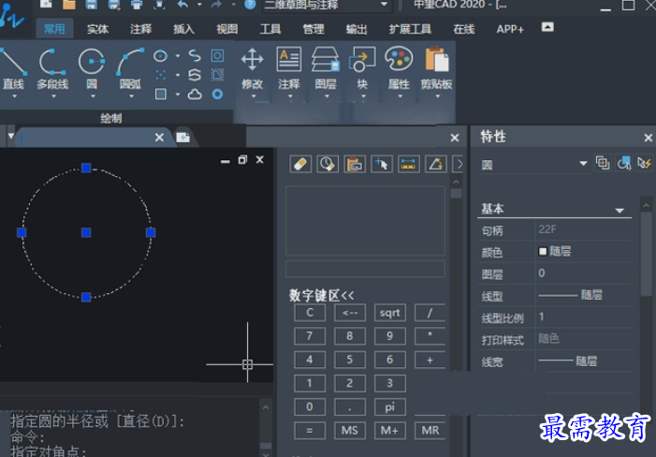Click the undo arrow in title bar
The image size is (656, 457).
pyautogui.click(x=182, y=5)
